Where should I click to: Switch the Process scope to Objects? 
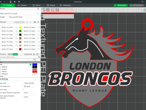coord(15,54)
